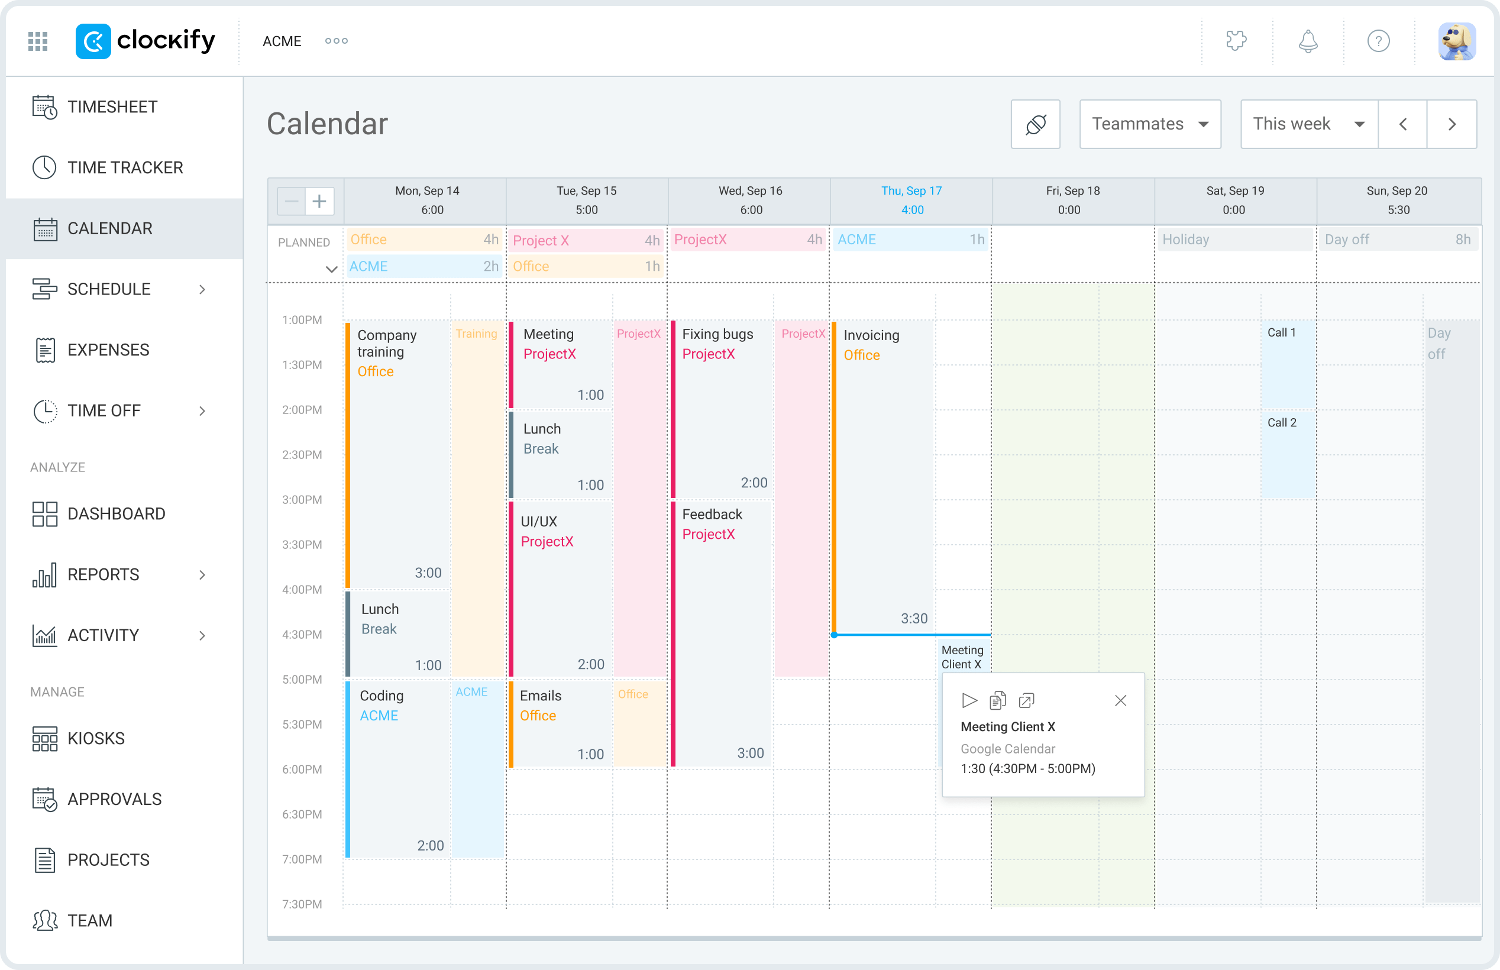Duplicate Meeting Client X entry via copy icon
The image size is (1500, 970).
click(997, 700)
